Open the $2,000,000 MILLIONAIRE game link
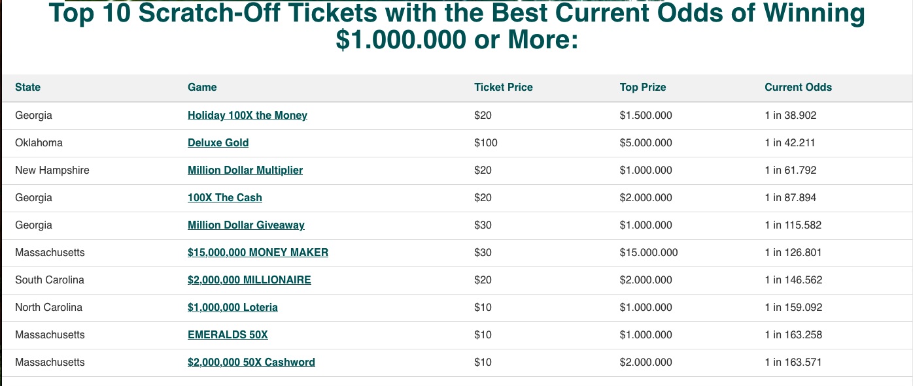Image resolution: width=913 pixels, height=386 pixels. (x=249, y=280)
